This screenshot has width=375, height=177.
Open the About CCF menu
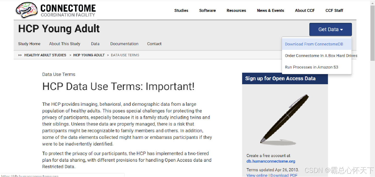tap(305, 10)
